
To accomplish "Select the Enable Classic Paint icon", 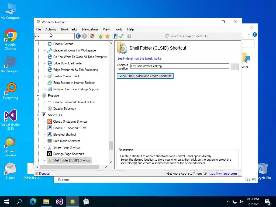I will tap(50, 76).
